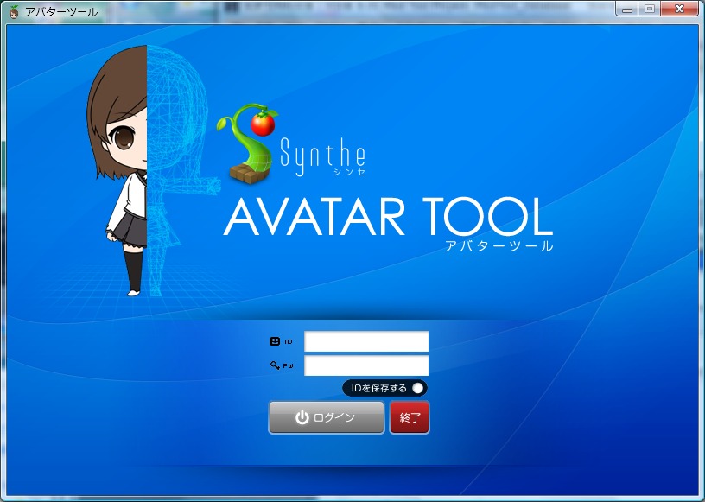Click the red 終了 exit button
This screenshot has height=502, width=705.
point(410,417)
